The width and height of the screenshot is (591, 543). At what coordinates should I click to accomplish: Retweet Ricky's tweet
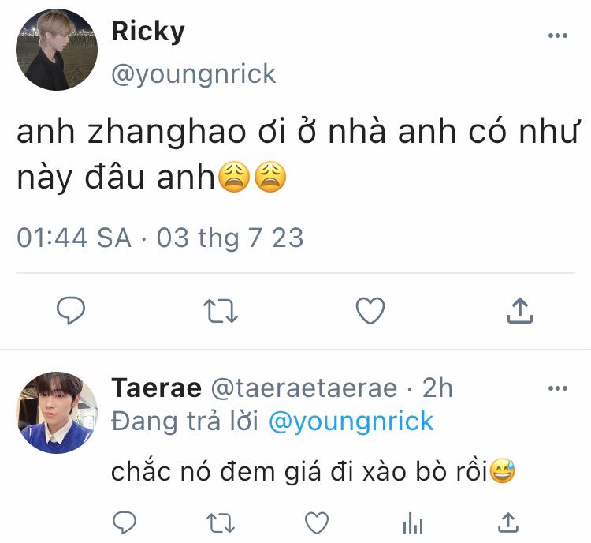coord(221,311)
